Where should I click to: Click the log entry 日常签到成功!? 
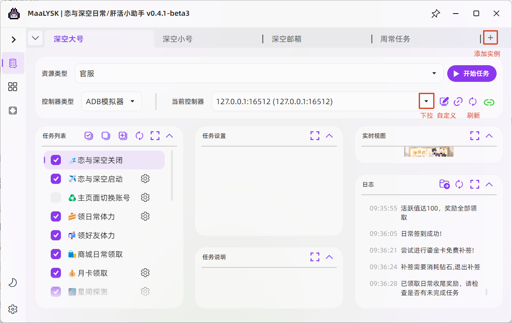[421, 234]
